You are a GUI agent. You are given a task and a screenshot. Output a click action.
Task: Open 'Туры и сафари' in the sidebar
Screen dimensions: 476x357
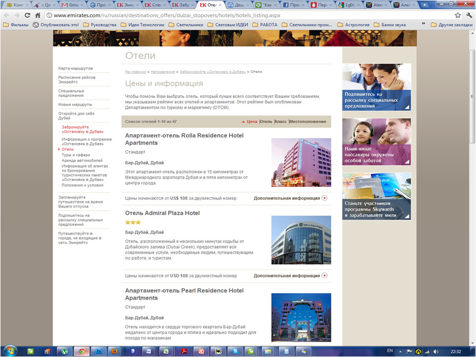coord(76,155)
